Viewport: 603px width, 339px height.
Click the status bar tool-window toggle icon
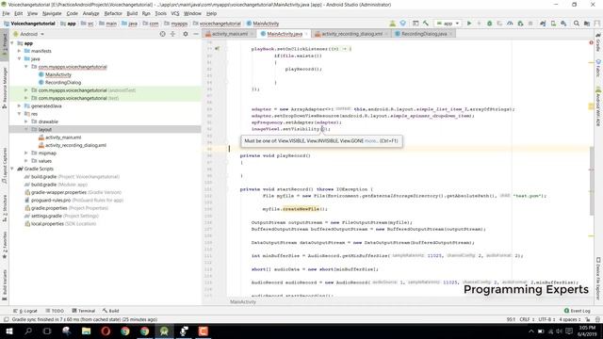(6, 319)
